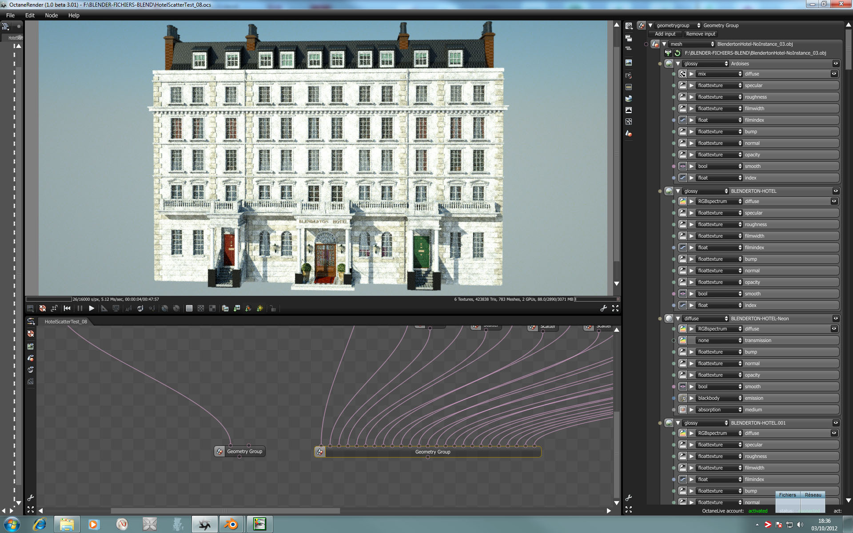Toggle eye icon on Ardoises material
Screen dimensions: 853x533
pyautogui.click(x=836, y=64)
